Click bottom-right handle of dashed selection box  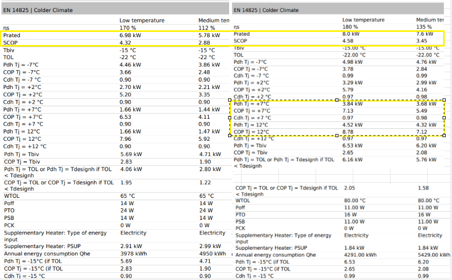coord(444,135)
